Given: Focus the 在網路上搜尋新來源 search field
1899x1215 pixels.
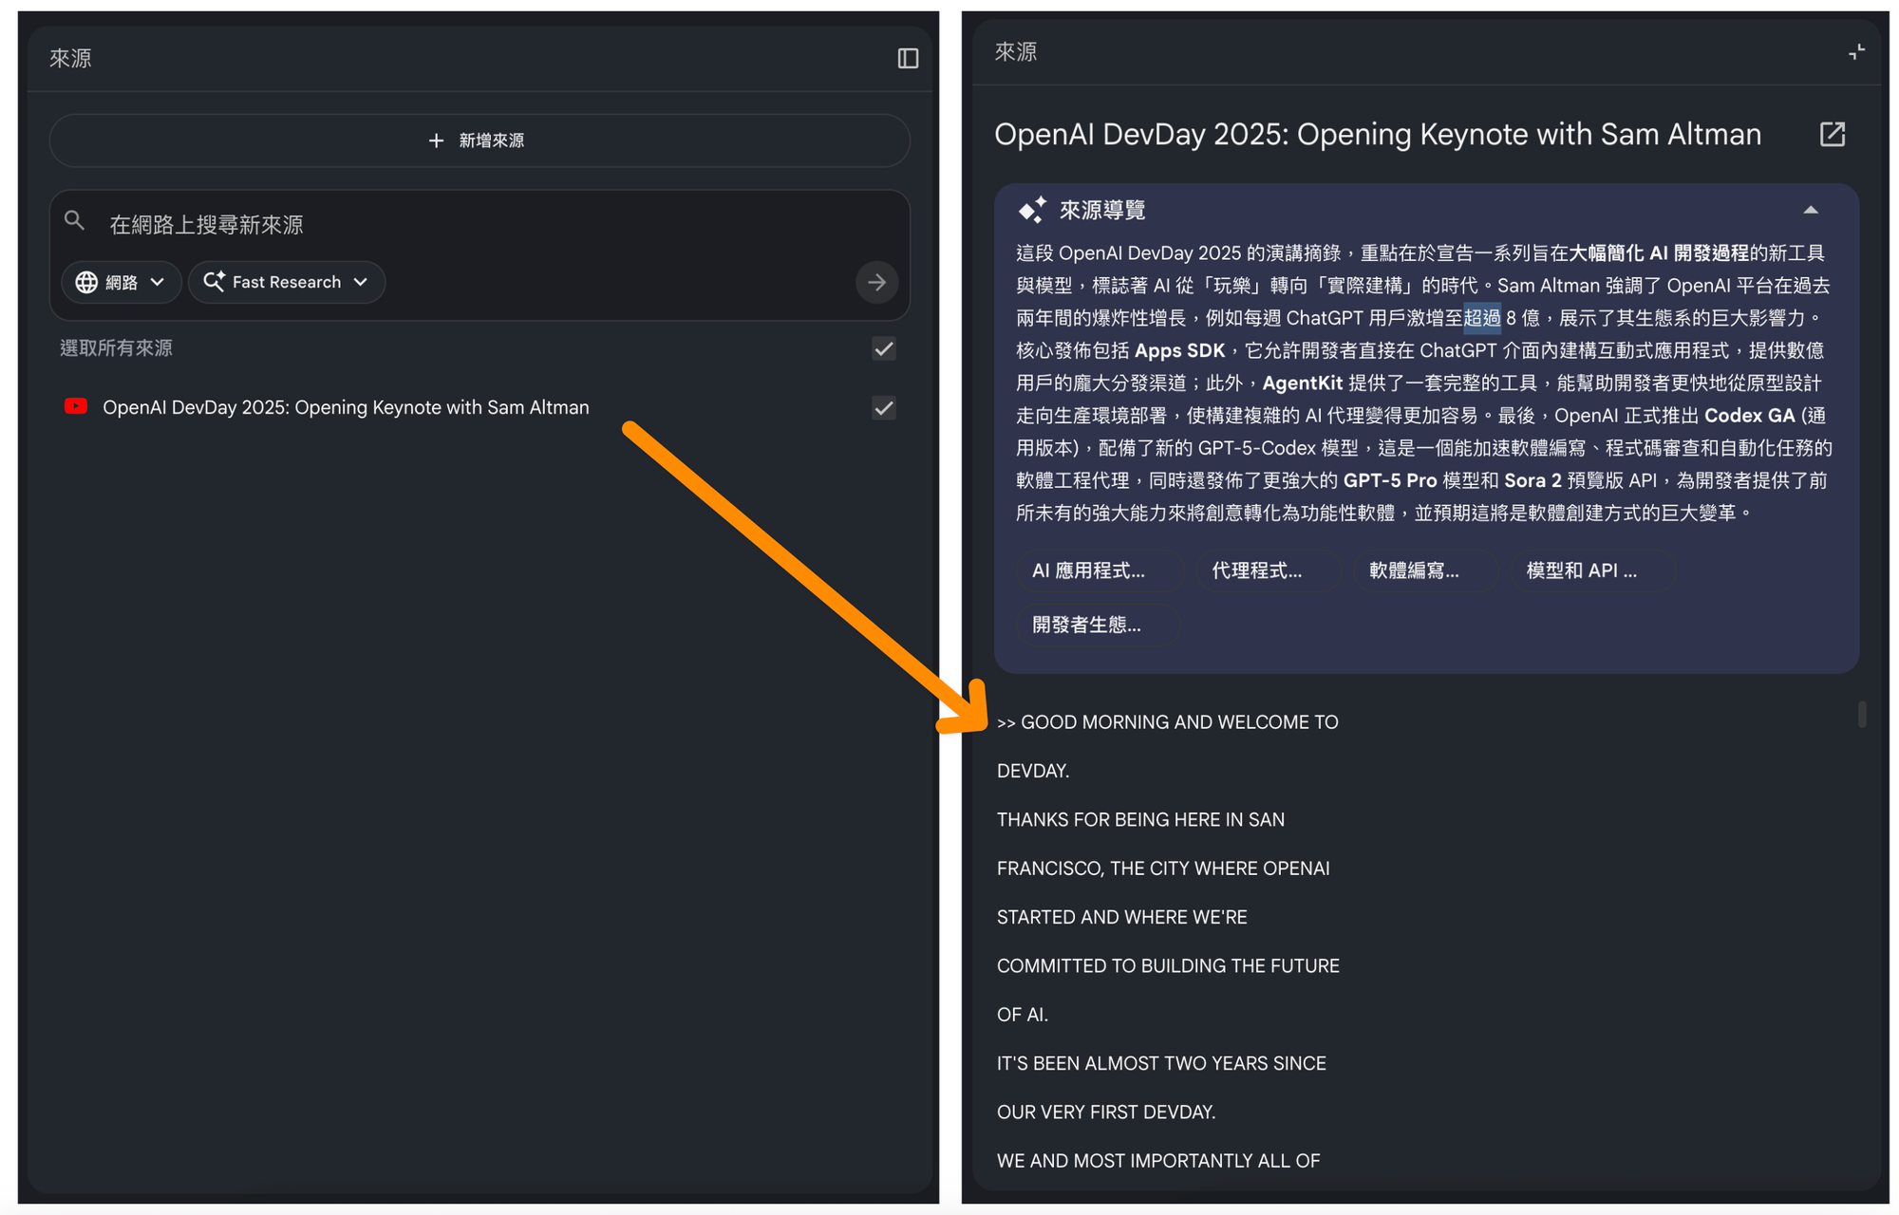Looking at the screenshot, I should click(475, 225).
